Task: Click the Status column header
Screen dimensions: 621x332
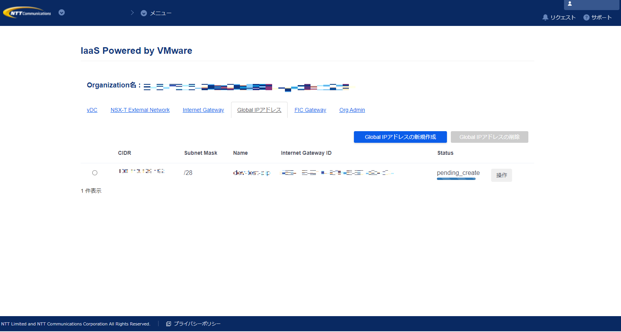Action: (x=445, y=153)
